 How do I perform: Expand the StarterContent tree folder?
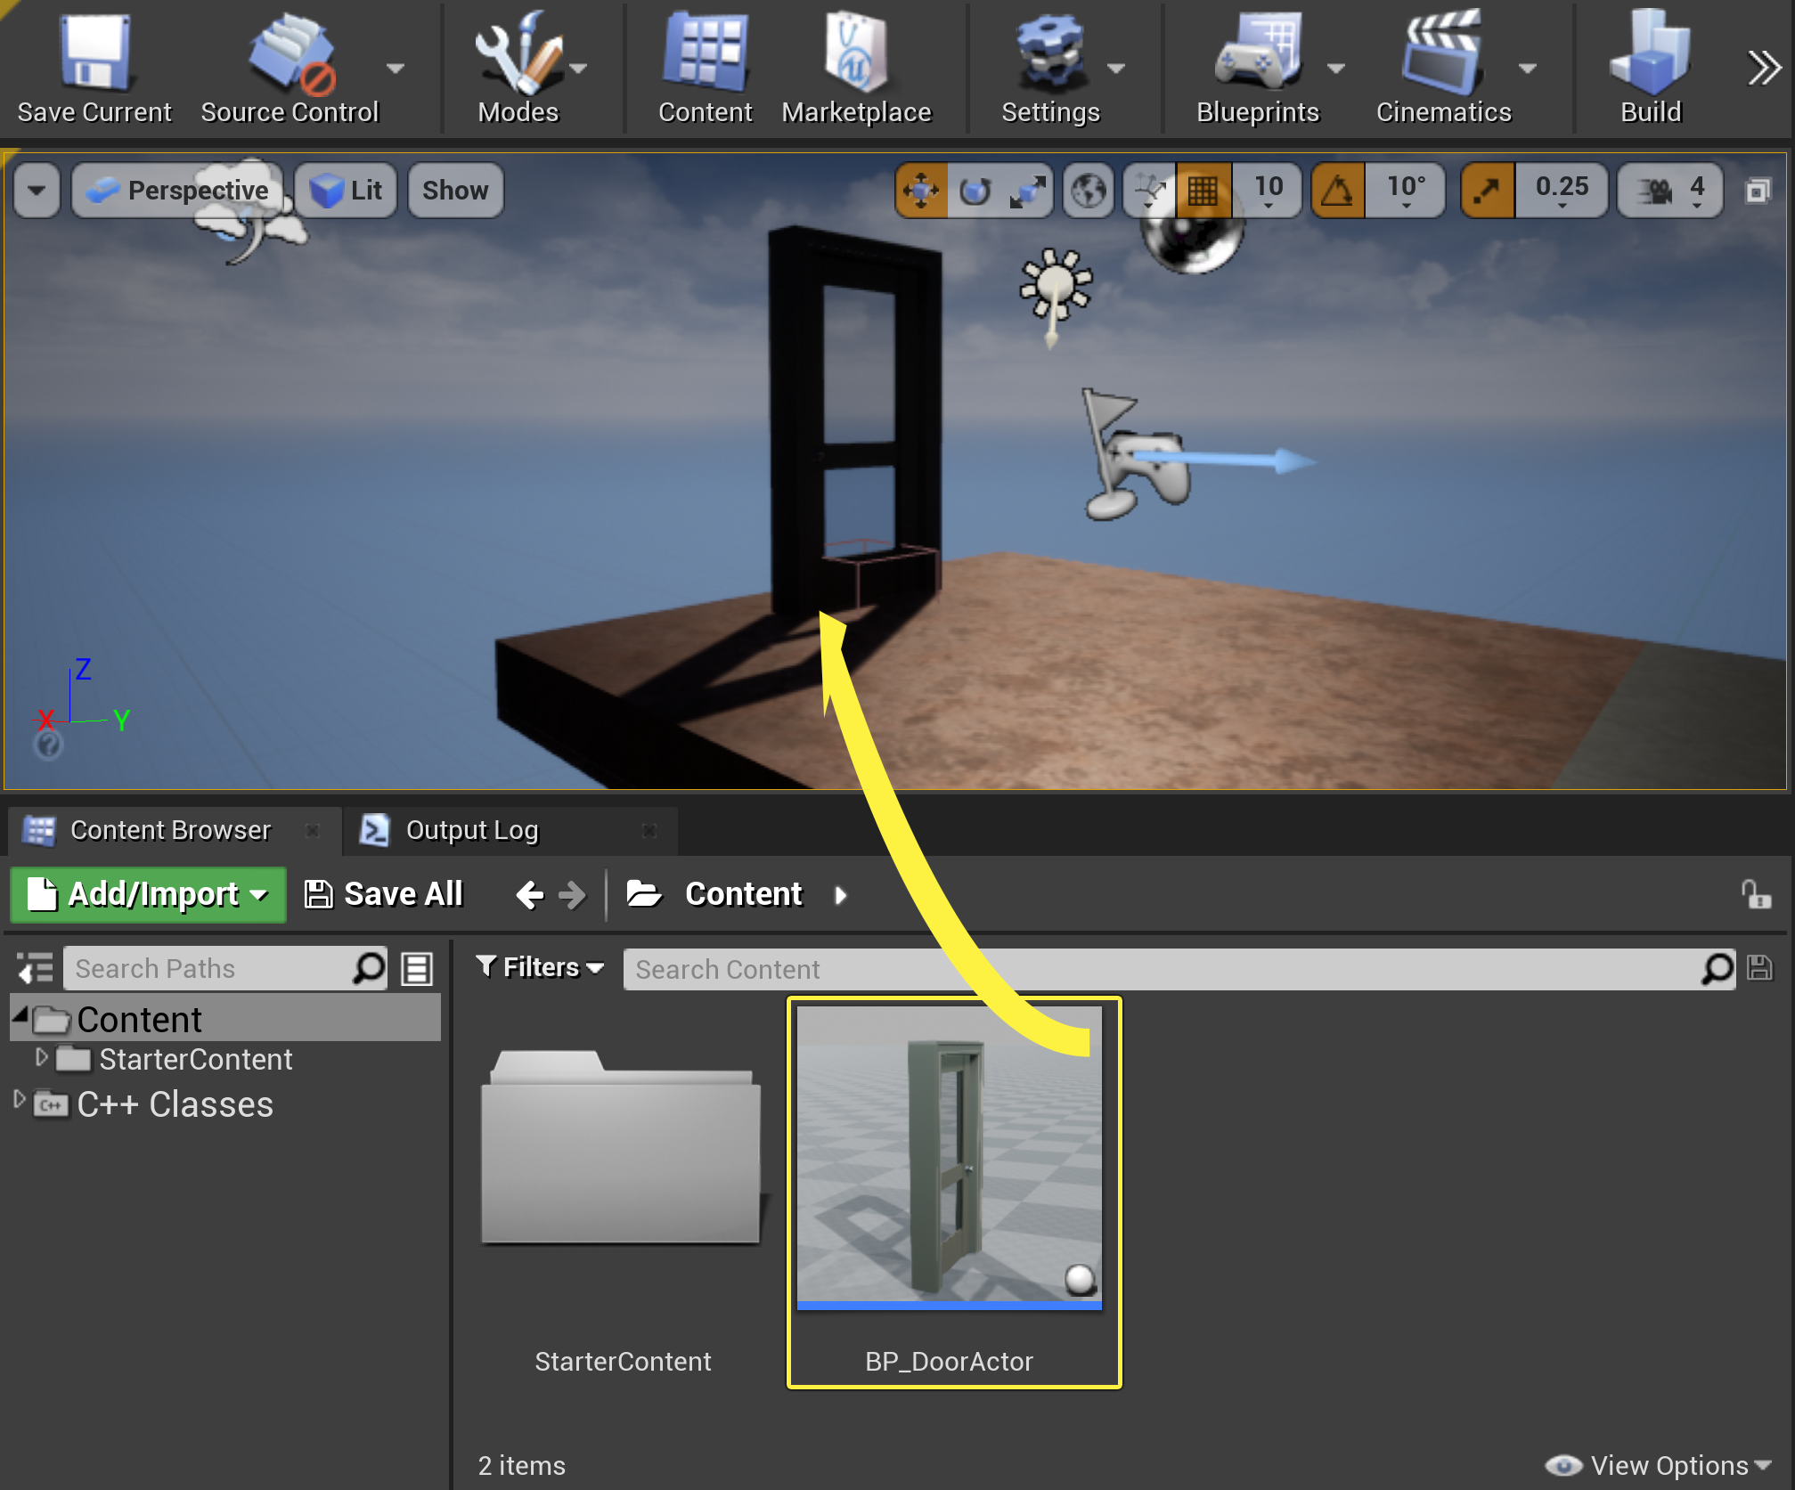pos(41,1057)
